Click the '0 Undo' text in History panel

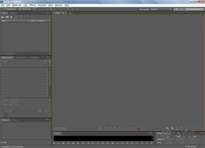(x=4, y=142)
